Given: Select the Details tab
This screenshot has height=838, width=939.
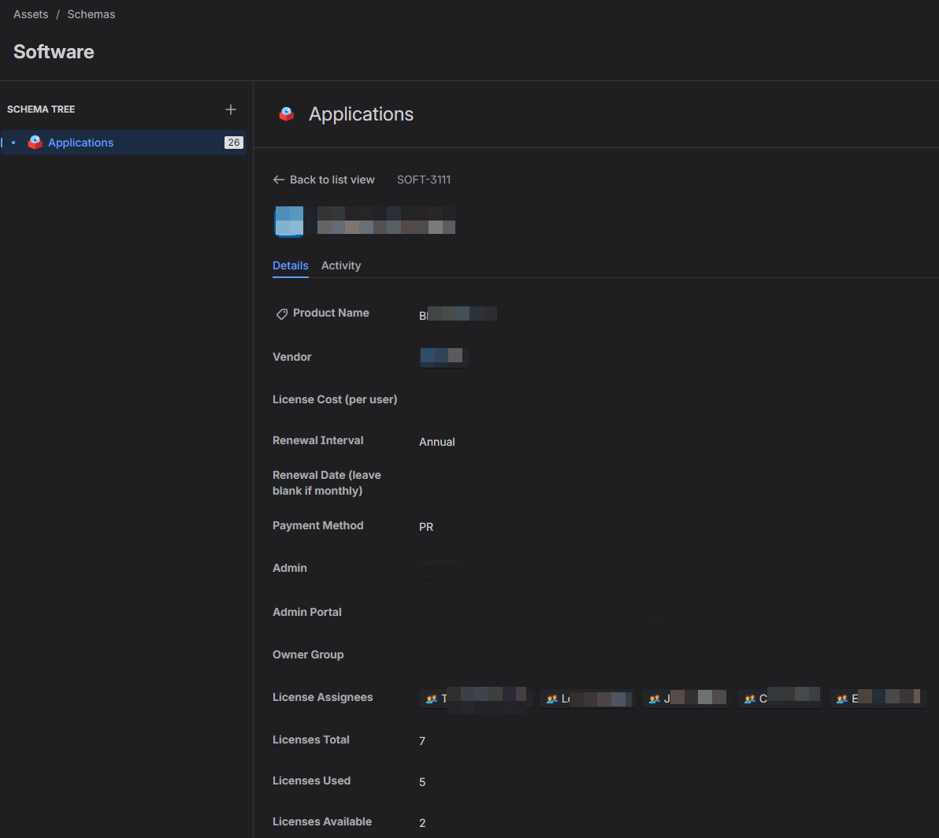Looking at the screenshot, I should coord(291,265).
